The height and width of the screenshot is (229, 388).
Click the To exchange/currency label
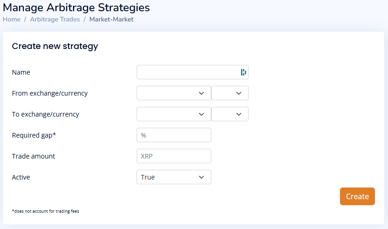coord(45,114)
